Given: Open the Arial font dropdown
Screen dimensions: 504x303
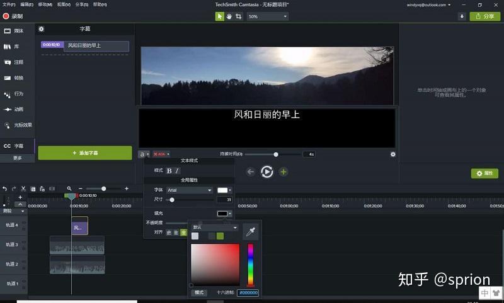Looking at the screenshot, I should click(x=190, y=190).
